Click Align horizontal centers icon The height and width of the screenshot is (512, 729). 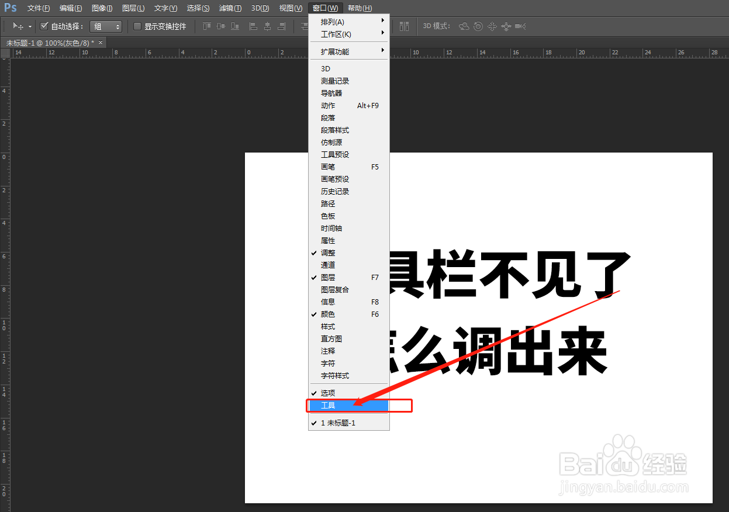coord(268,26)
